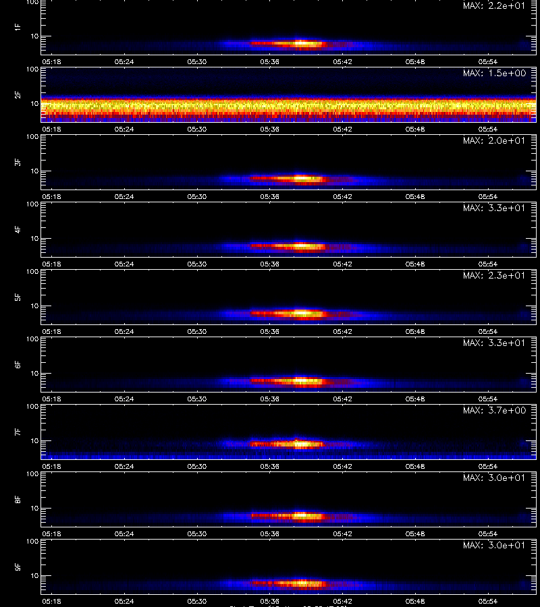540x607 pixels.
Task: Click the 10 y-axis tick label of panel 4F
Action: (x=34, y=239)
